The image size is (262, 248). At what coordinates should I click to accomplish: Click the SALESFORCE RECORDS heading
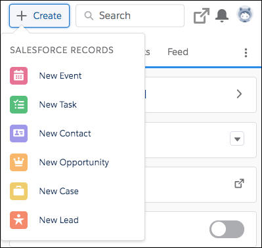click(62, 50)
